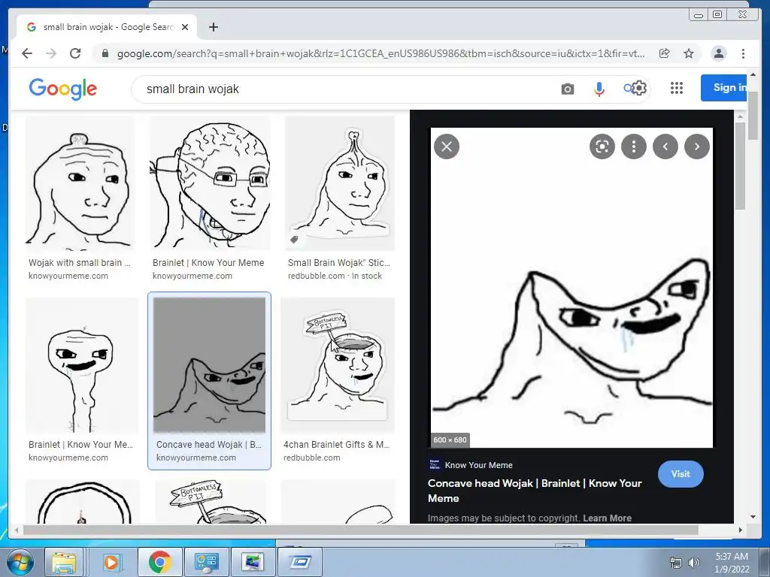The width and height of the screenshot is (770, 577).
Task: Go back to the previous page
Action: (27, 53)
